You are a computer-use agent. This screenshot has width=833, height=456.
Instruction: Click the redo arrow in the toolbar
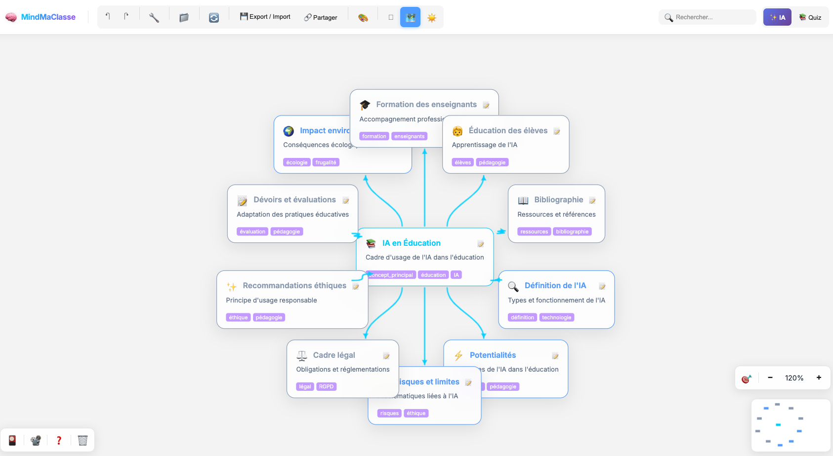click(126, 17)
